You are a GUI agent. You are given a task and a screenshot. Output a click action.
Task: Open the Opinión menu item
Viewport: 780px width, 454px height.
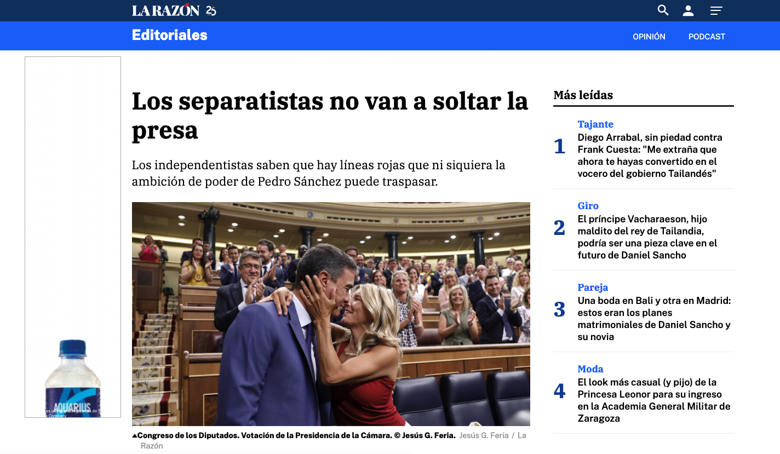649,37
